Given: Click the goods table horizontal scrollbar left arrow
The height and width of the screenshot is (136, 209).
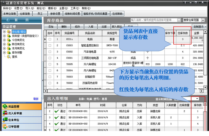Looking at the screenshot, I should (46, 91).
